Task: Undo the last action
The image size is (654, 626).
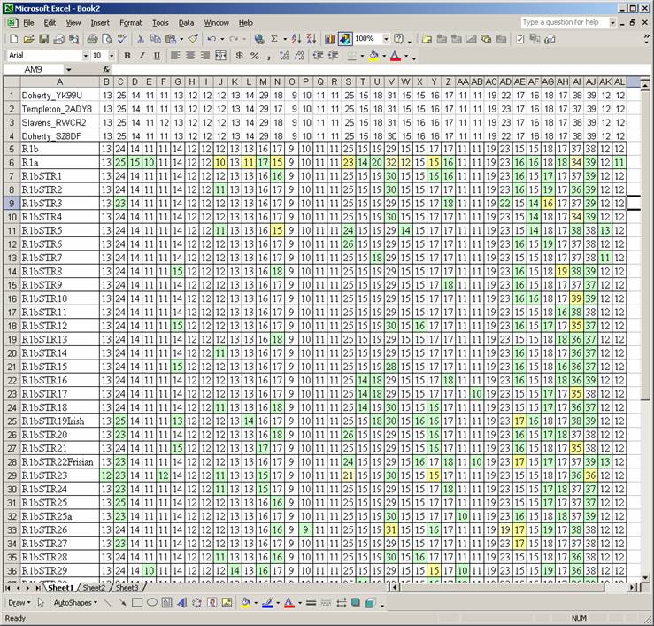Action: click(212, 39)
